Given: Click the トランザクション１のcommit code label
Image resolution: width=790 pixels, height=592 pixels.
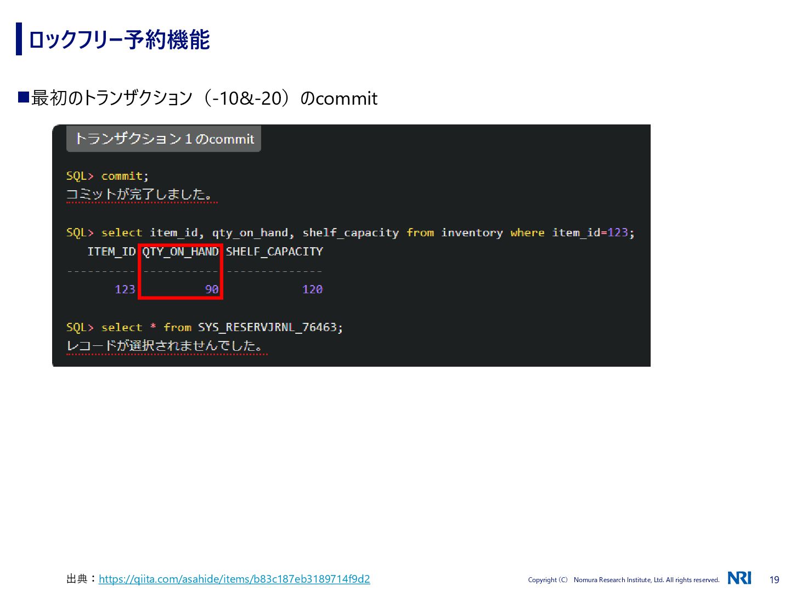Looking at the screenshot, I should (163, 139).
